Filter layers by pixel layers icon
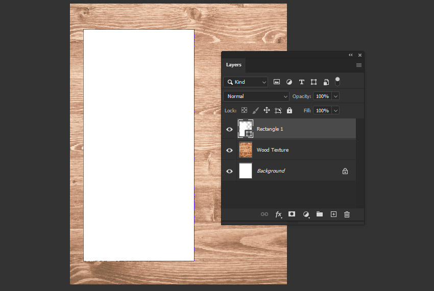The width and height of the screenshot is (434, 291). click(277, 82)
